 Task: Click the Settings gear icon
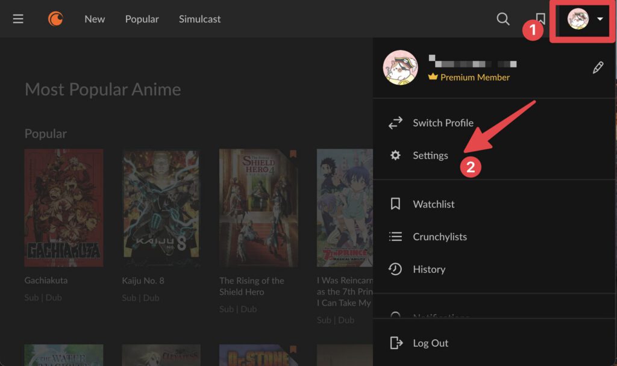395,155
